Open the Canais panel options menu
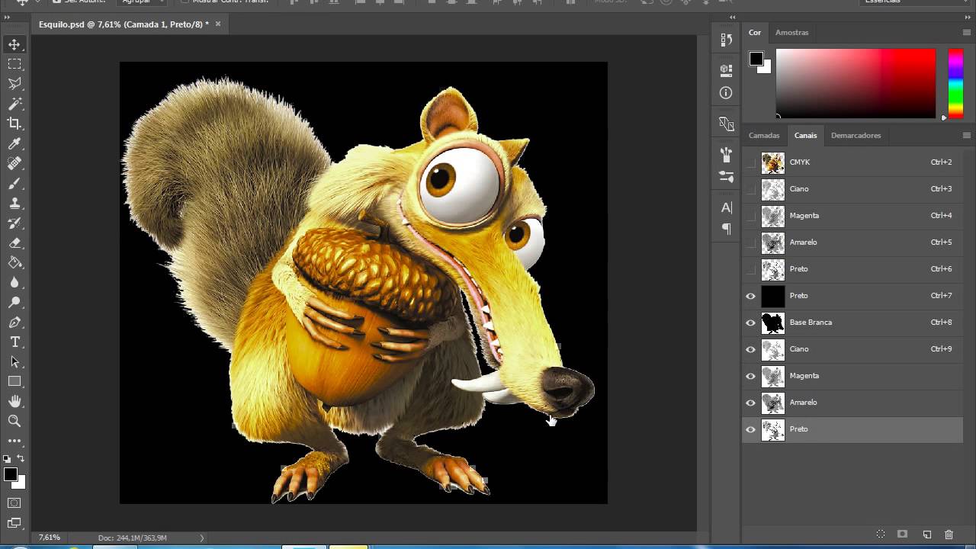The height and width of the screenshot is (549, 976). tap(967, 136)
